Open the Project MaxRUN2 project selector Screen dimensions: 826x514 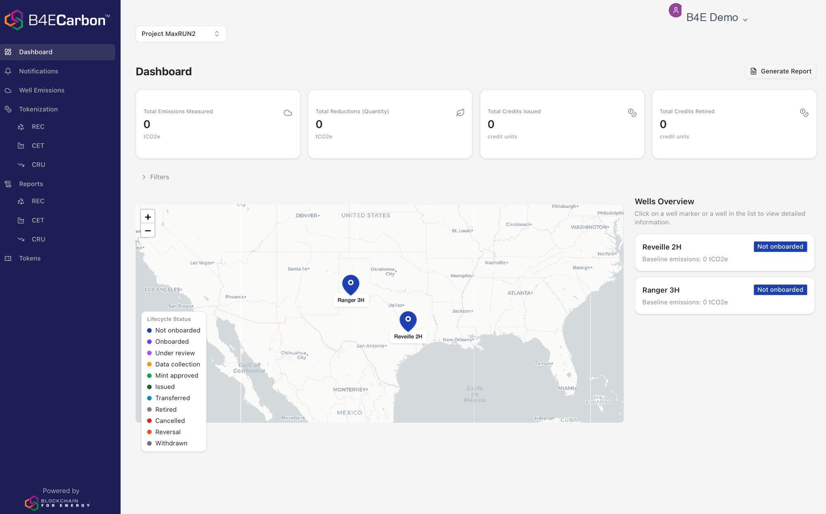tap(181, 34)
